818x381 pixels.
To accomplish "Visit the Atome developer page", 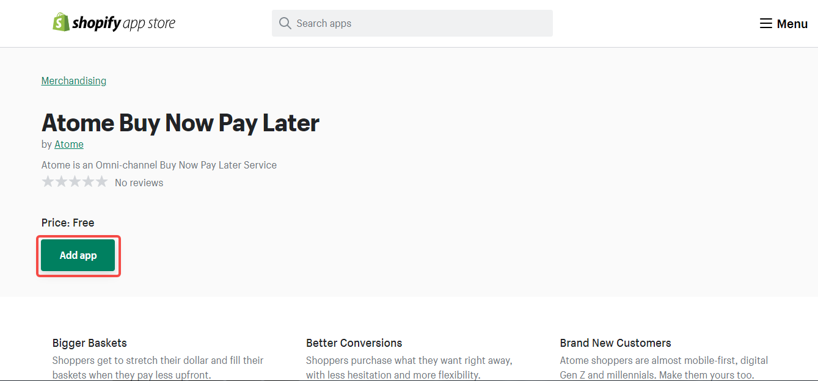I will click(x=68, y=144).
